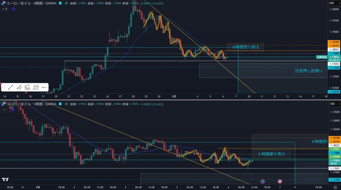Select the trend line drawing tool
The width and height of the screenshot is (341, 190).
tap(11, 87)
